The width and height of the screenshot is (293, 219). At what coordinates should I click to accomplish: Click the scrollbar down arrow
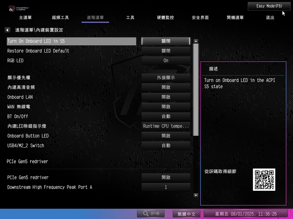tap(196, 195)
